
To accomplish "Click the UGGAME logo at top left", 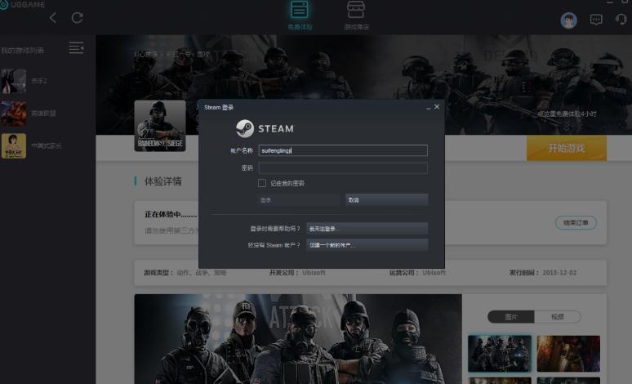I will click(23, 4).
